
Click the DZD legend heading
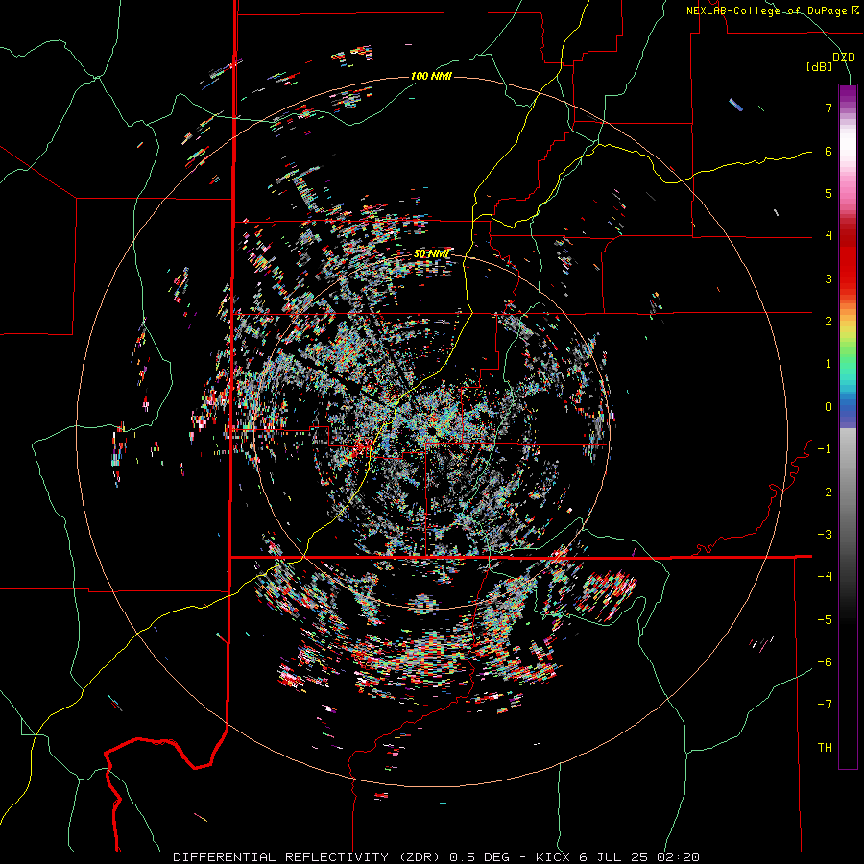click(844, 58)
